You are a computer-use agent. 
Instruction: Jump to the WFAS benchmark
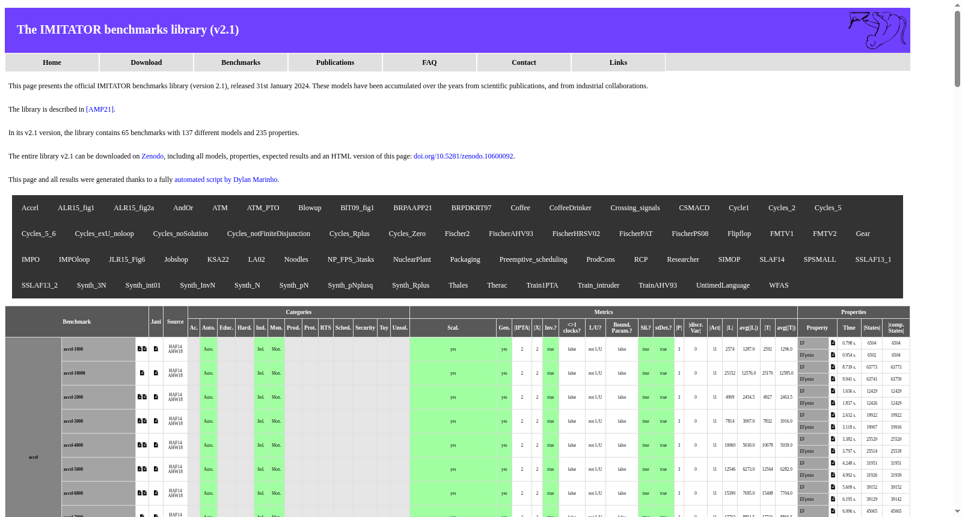pos(779,285)
